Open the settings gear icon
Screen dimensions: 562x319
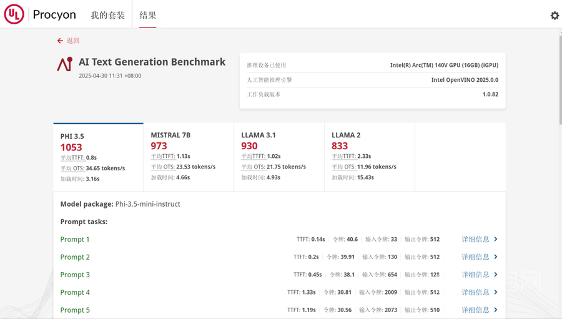pyautogui.click(x=554, y=16)
